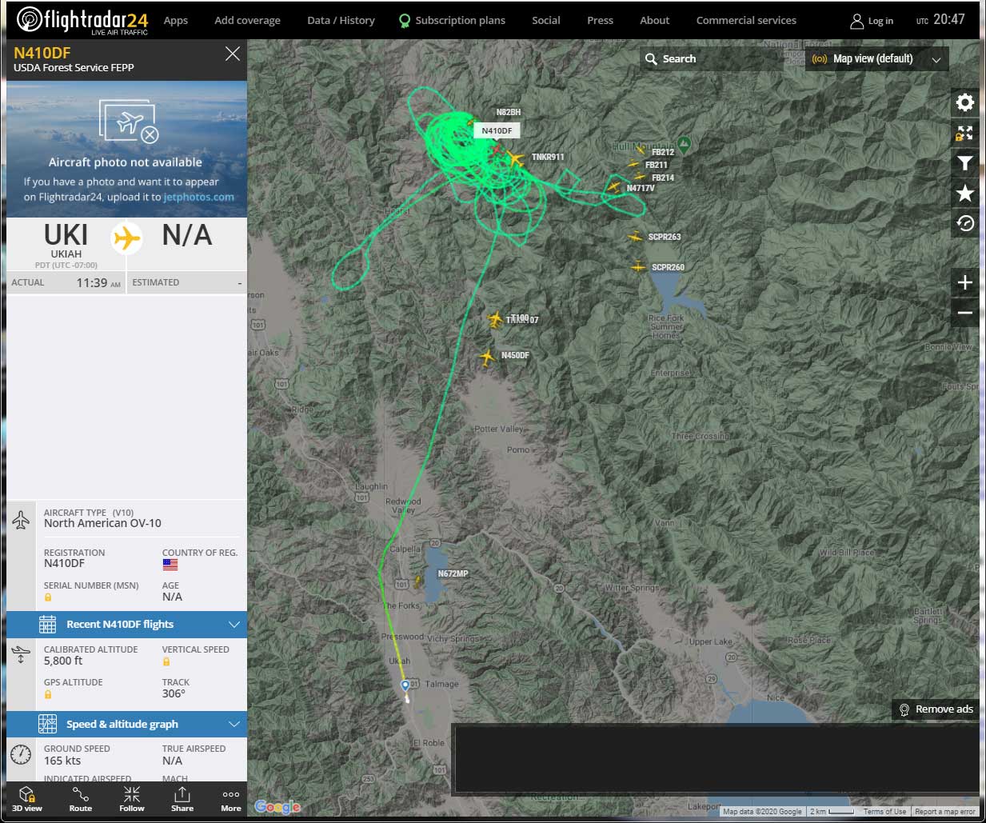Click Log in button
The image size is (986, 823).
[872, 21]
